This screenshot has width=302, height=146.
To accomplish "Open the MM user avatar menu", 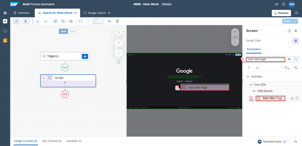I will 292,4.
